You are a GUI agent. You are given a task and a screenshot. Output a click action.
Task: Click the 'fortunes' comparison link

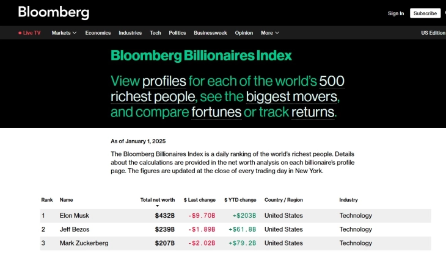216,112
